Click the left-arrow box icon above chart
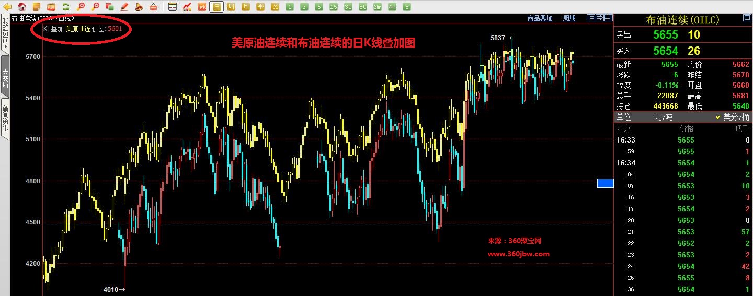The width and height of the screenshot is (753, 296). [591, 18]
